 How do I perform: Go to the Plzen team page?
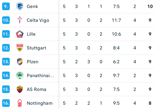33,62
